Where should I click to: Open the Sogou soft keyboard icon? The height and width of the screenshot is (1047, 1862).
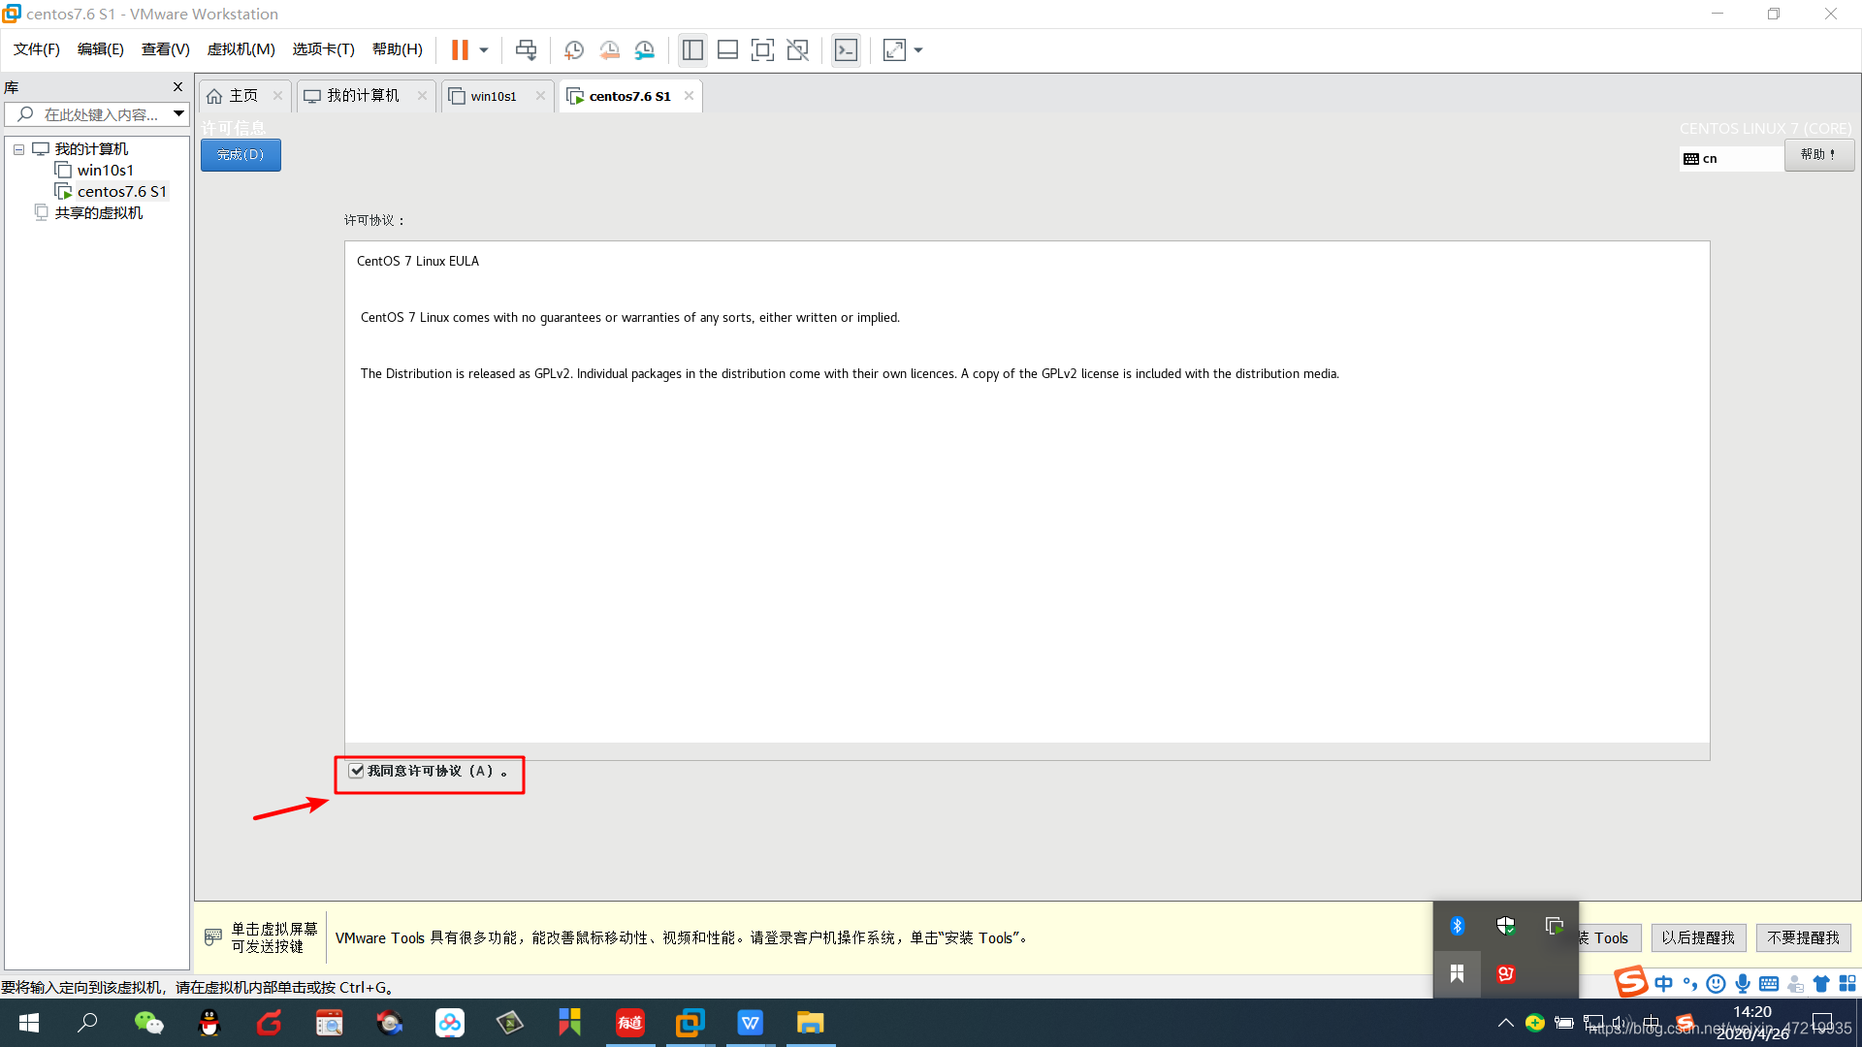click(1769, 984)
